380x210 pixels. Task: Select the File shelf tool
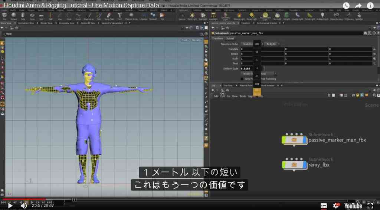click(x=162, y=16)
